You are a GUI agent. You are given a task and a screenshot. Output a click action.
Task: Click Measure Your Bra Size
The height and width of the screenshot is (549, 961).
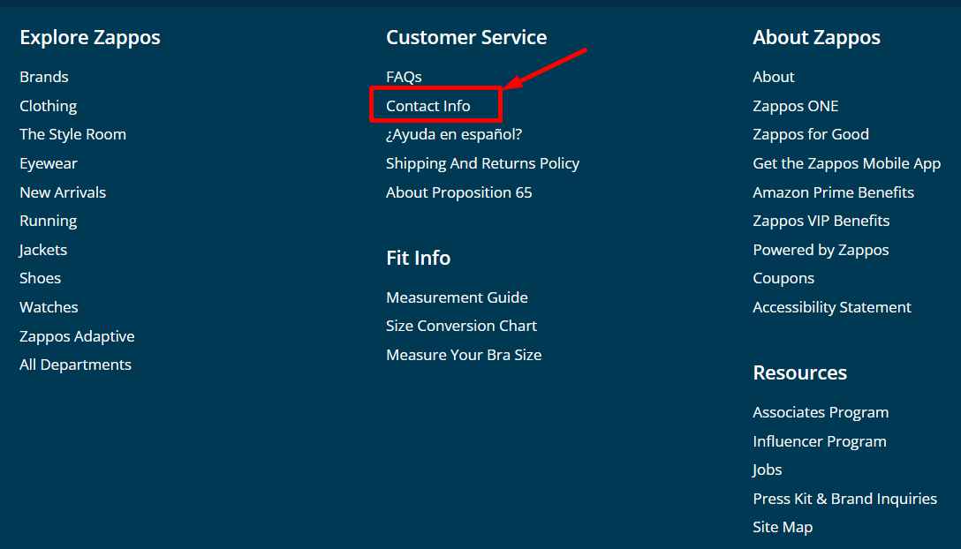pos(464,355)
